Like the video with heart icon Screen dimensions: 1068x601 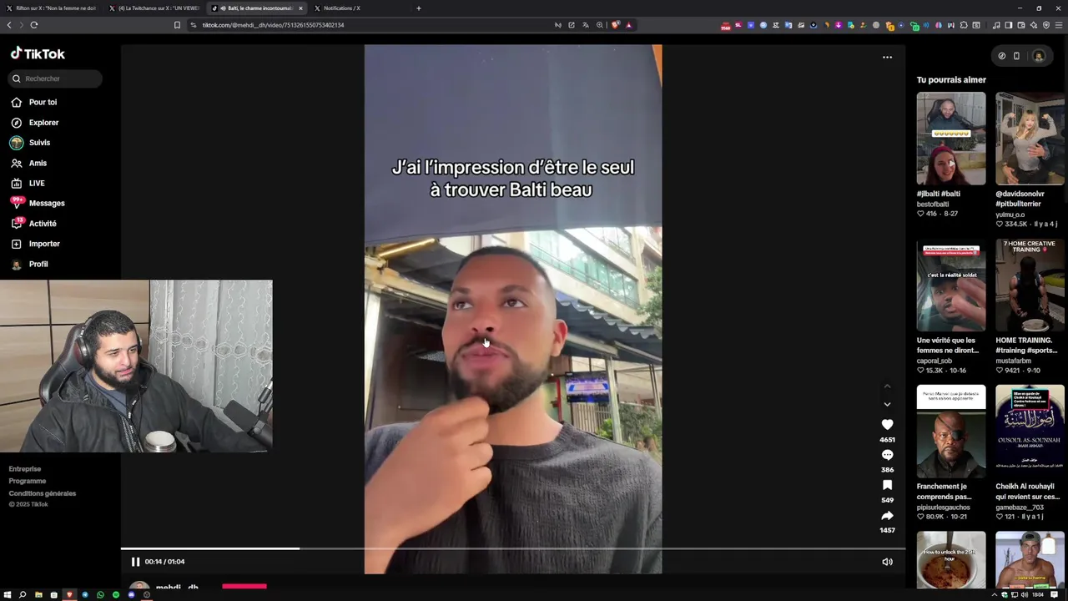887,425
